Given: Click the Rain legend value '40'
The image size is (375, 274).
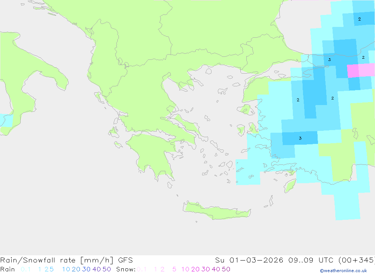Looking at the screenshot, I should (97, 269).
